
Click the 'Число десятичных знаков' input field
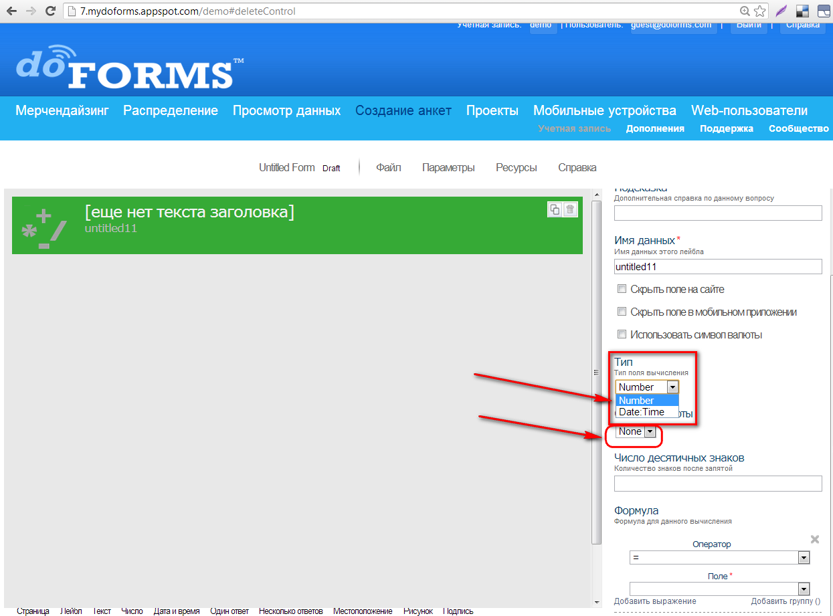click(717, 483)
